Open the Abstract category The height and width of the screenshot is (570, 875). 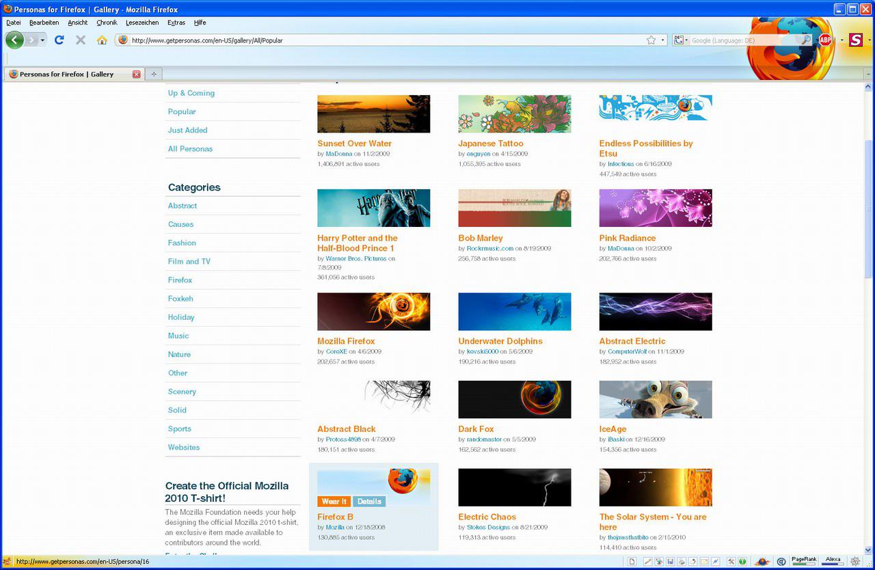[183, 206]
